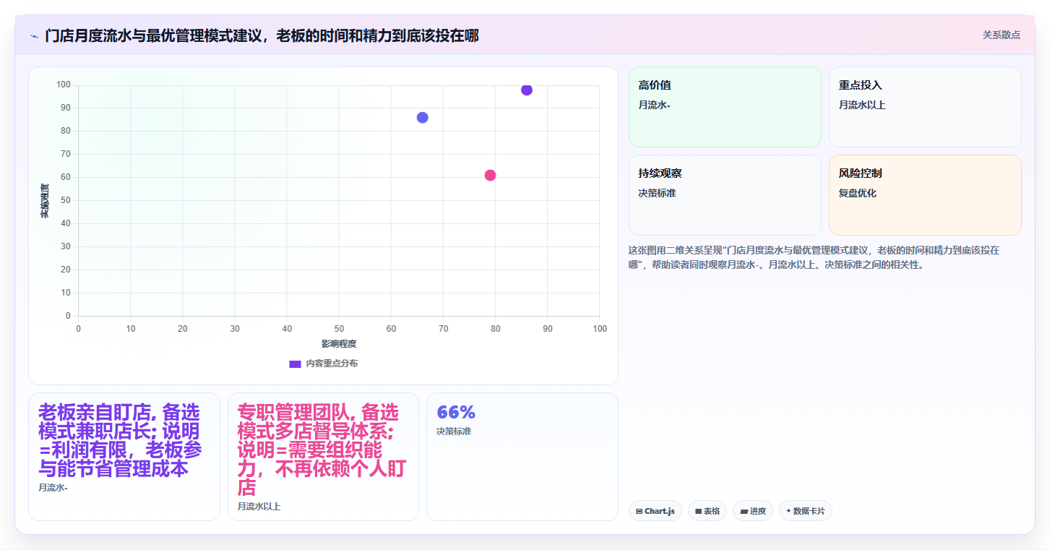Click the 内容重点分布 legend label
The image size is (1050, 550).
pyautogui.click(x=332, y=364)
